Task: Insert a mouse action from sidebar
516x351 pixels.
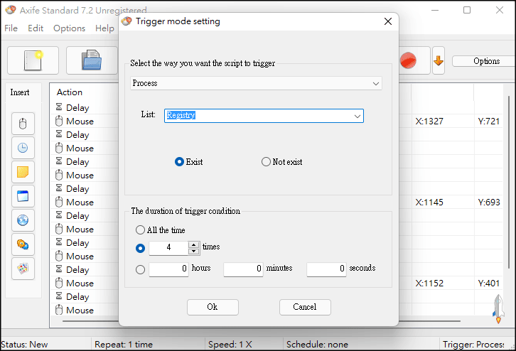Action: (23, 124)
